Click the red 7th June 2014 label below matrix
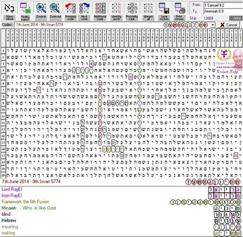The width and height of the screenshot is (243, 237). click(31, 181)
